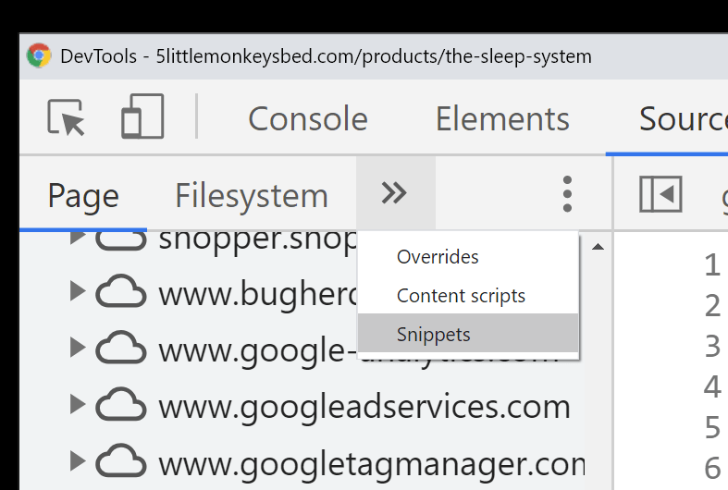Toggle the device toolbar icon
This screenshot has height=490, width=728.
tap(142, 117)
